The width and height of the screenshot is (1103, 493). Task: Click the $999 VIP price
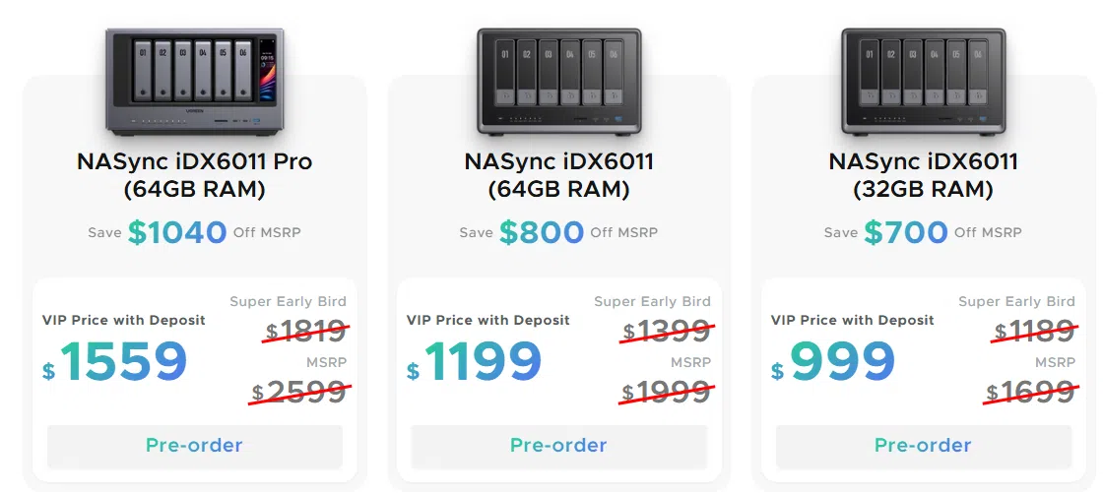pos(833,363)
